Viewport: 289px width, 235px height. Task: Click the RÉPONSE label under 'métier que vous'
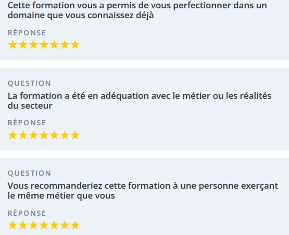[27, 213]
